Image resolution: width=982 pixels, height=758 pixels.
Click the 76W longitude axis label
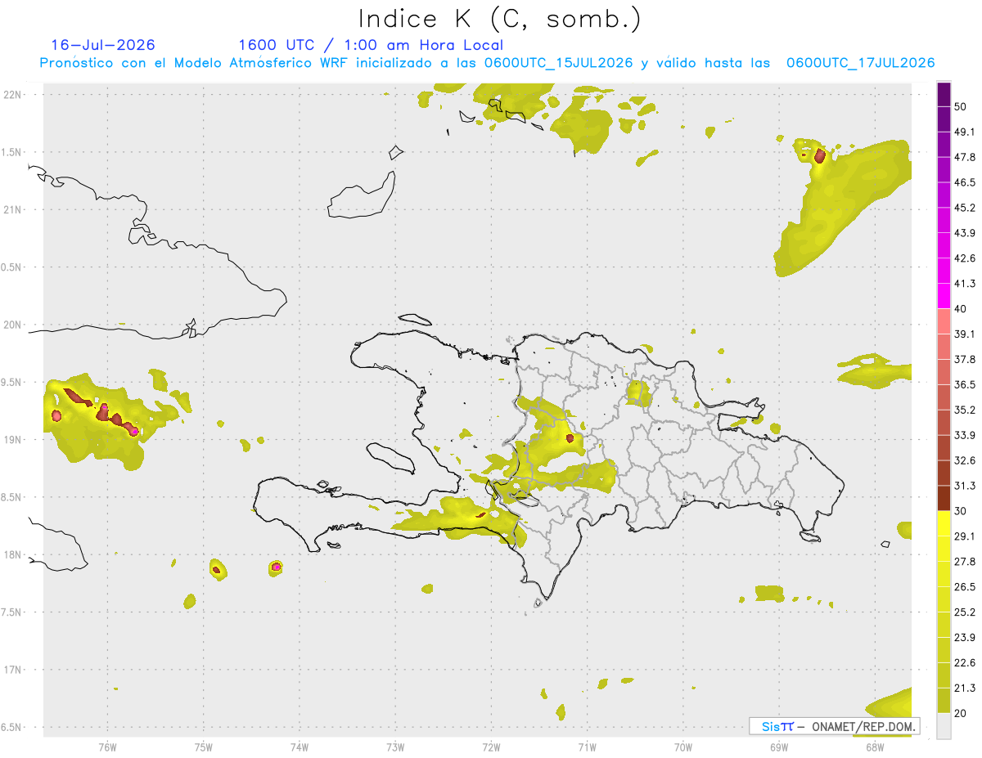click(107, 747)
